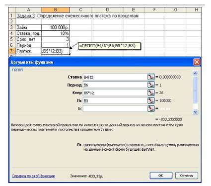Select column C header

(81, 10)
